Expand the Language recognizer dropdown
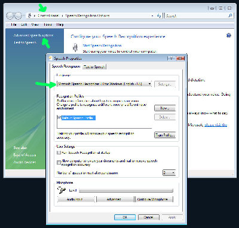239x228 pixels. (x=149, y=84)
